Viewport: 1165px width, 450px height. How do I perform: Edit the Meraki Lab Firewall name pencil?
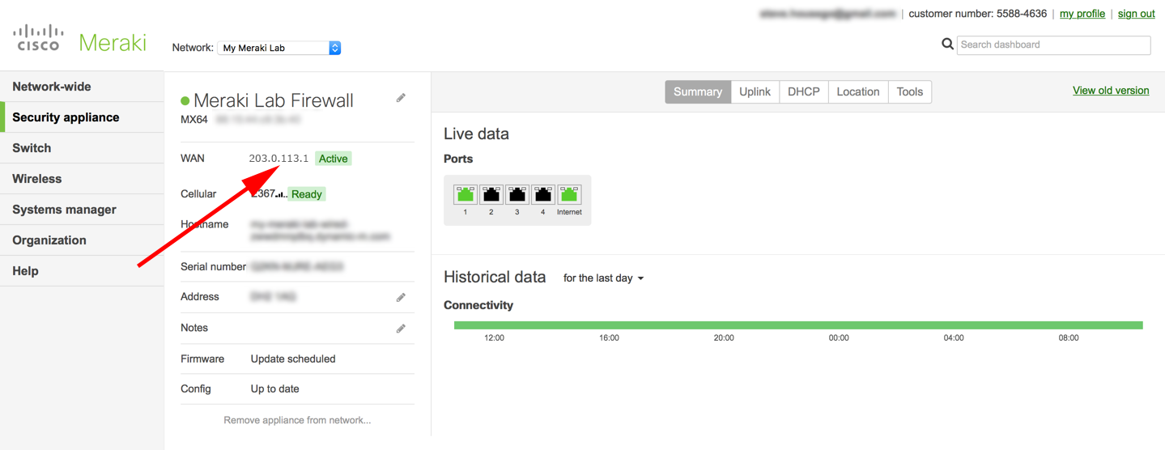(401, 98)
